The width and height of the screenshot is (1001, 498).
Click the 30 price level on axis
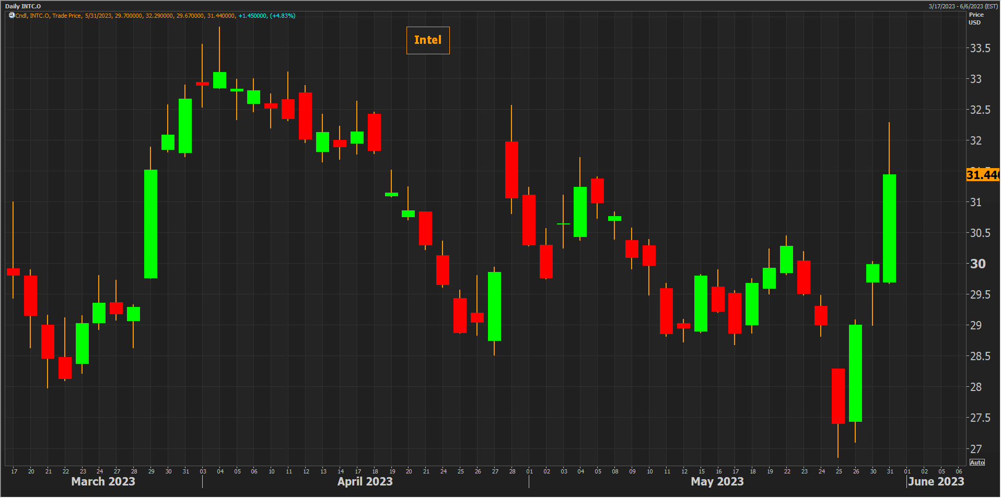[977, 264]
